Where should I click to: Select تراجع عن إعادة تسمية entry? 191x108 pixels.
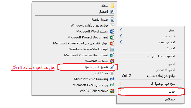[151, 76]
